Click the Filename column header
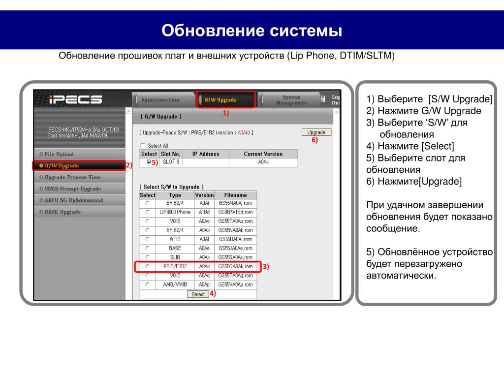This screenshot has height=378, width=504. (236, 195)
